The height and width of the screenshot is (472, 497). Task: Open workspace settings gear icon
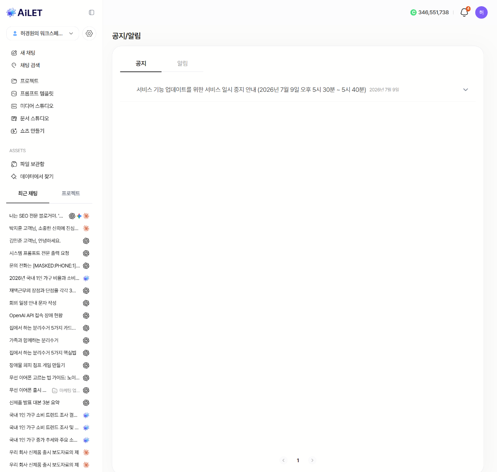coord(89,33)
